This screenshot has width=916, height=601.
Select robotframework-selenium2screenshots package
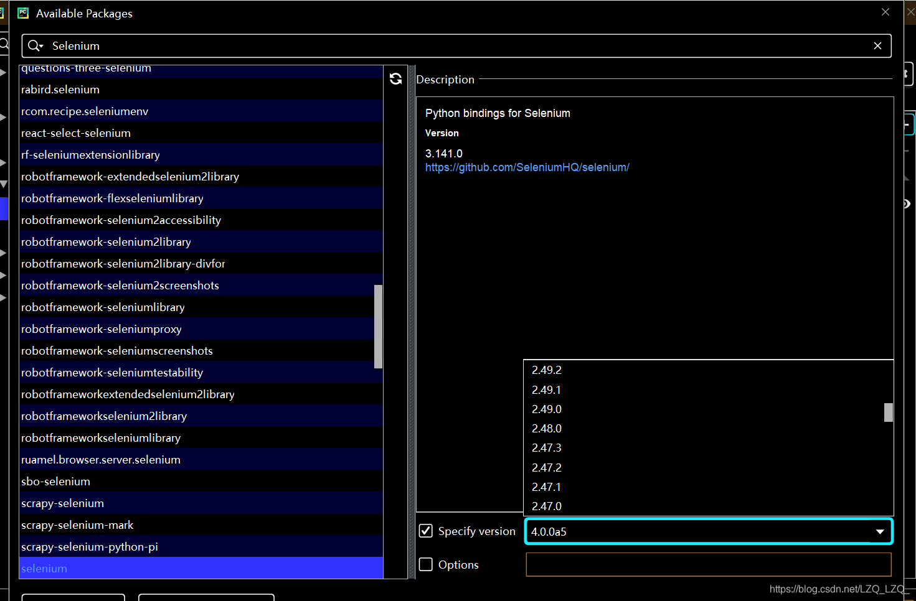[x=201, y=285]
